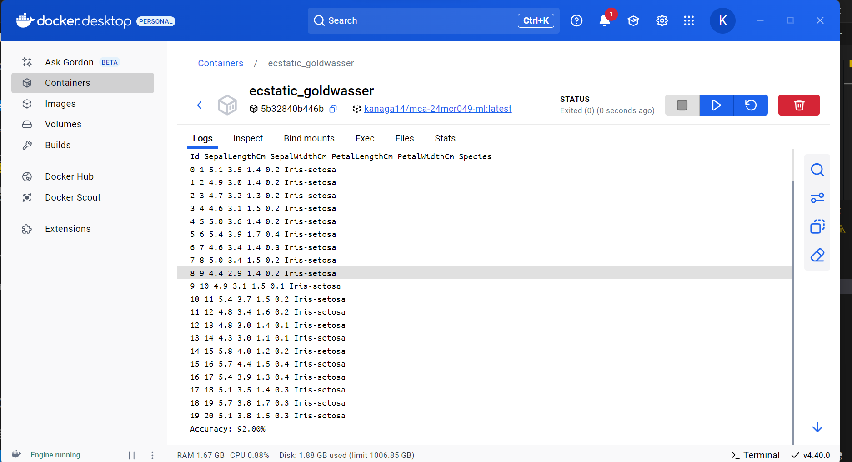Switch to the Logs tab
Screen dimensions: 852x462
pos(202,138)
